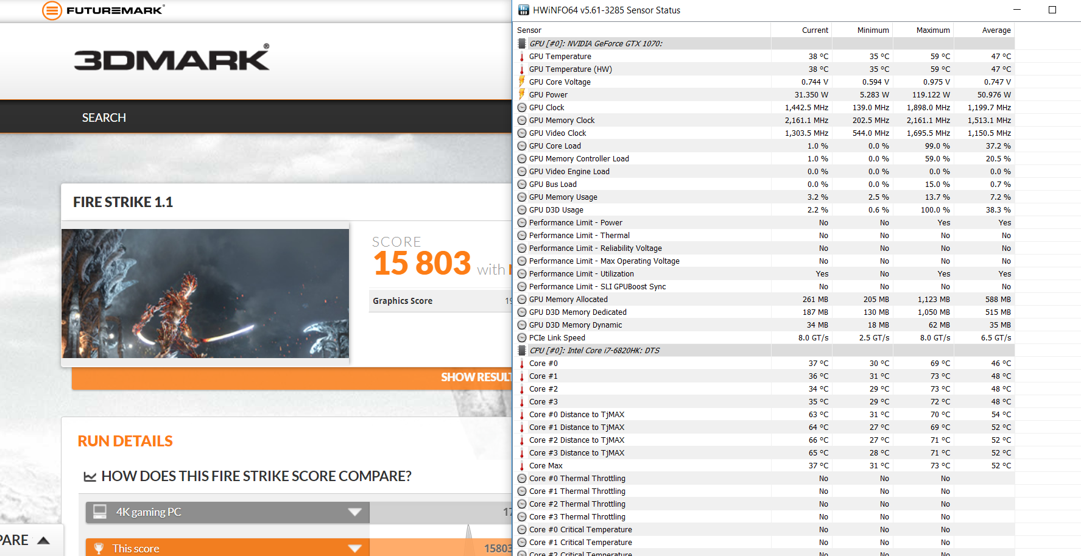1081x556 pixels.
Task: Click the 119.122 W GPU Power maximum value
Action: tap(931, 94)
